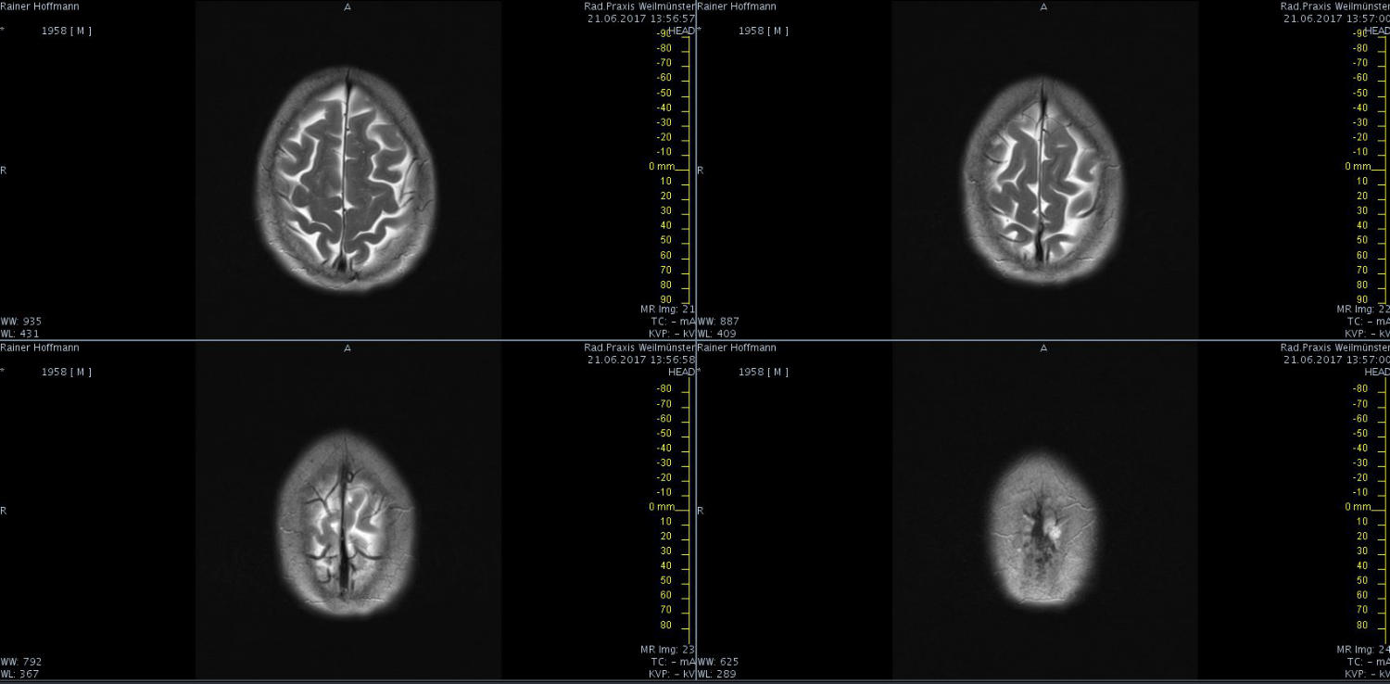The height and width of the screenshot is (684, 1390).
Task: Click the horizontal divider between image rows
Action: 347,340
